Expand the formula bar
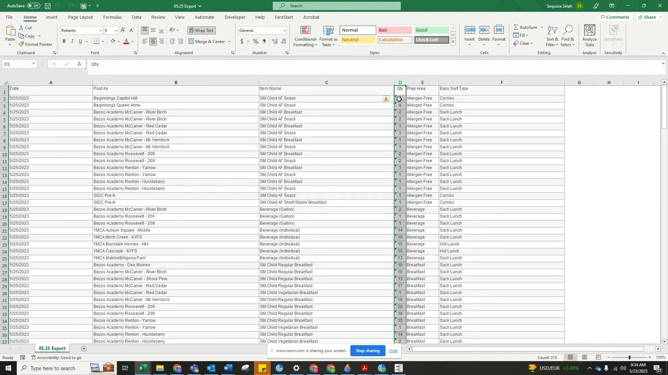This screenshot has height=375, width=668. point(663,64)
